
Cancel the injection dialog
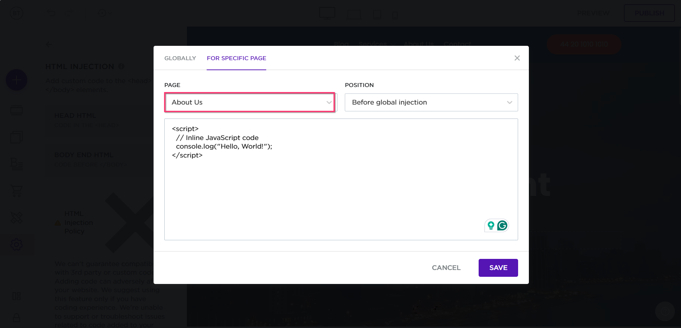pyautogui.click(x=446, y=268)
